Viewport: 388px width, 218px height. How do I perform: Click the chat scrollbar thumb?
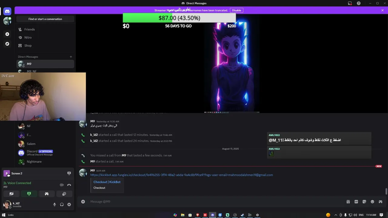tap(386, 191)
